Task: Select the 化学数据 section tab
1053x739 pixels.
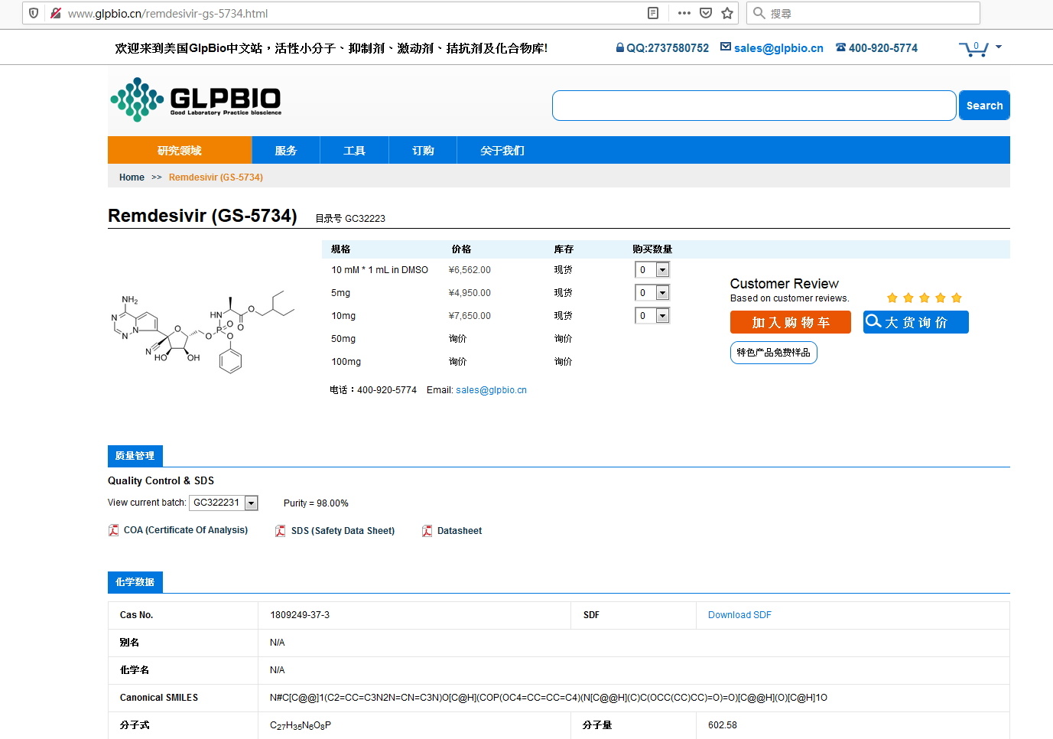Action: [x=135, y=582]
